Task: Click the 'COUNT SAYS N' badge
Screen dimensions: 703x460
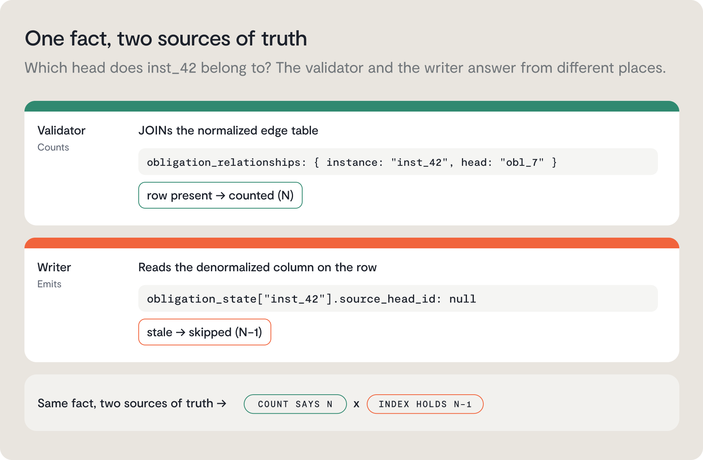Action: 295,404
